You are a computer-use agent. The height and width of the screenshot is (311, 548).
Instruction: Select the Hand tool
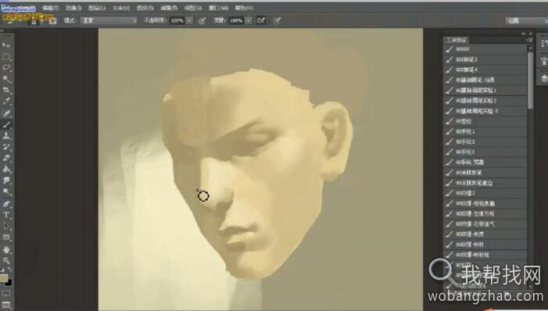coord(6,249)
